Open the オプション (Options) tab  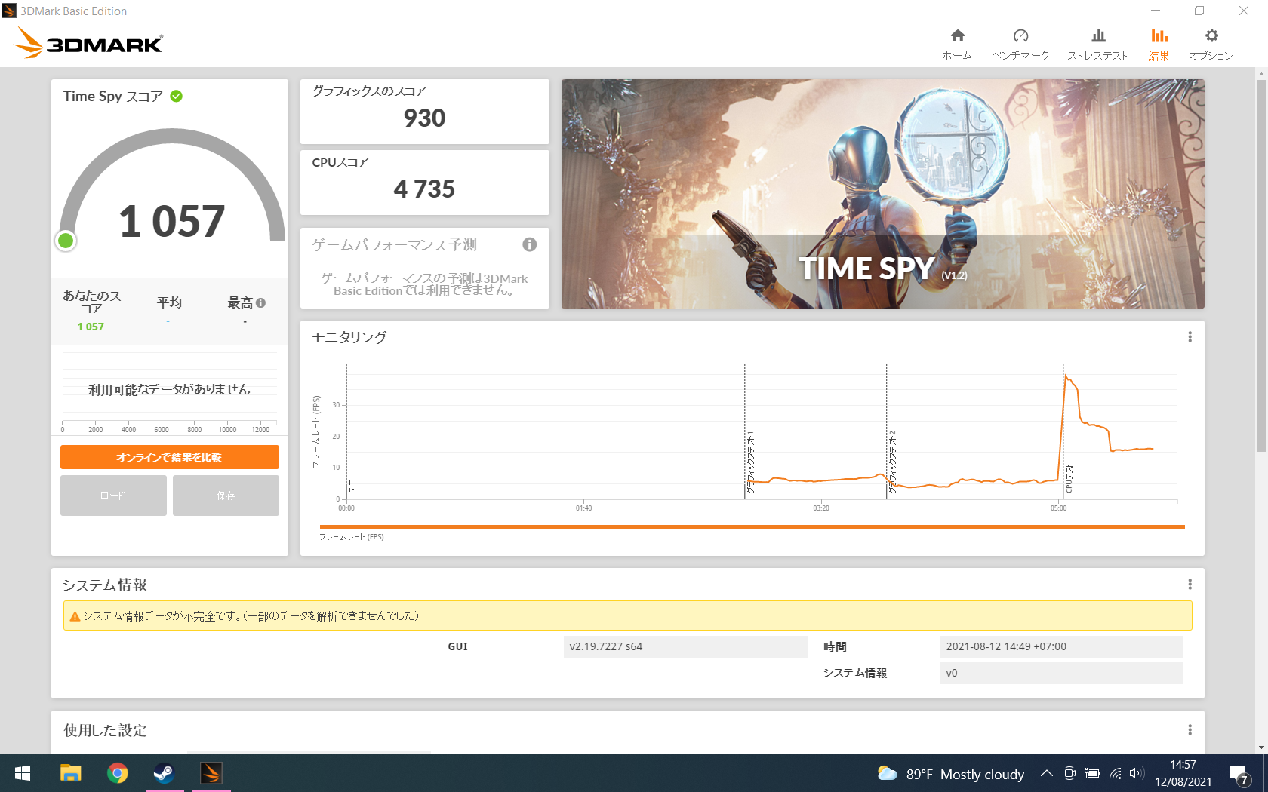point(1211,45)
